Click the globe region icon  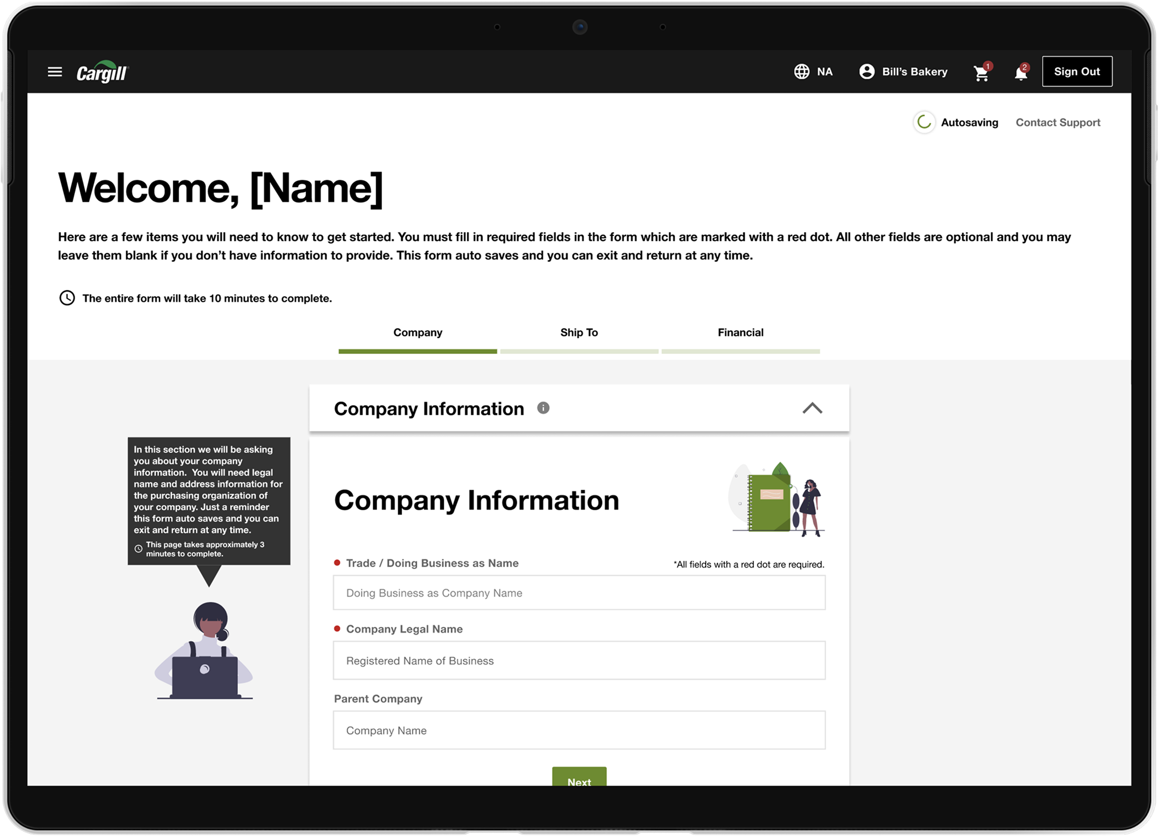801,72
